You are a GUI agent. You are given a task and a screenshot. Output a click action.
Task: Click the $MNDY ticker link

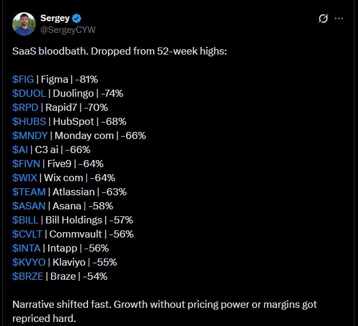tap(28, 135)
